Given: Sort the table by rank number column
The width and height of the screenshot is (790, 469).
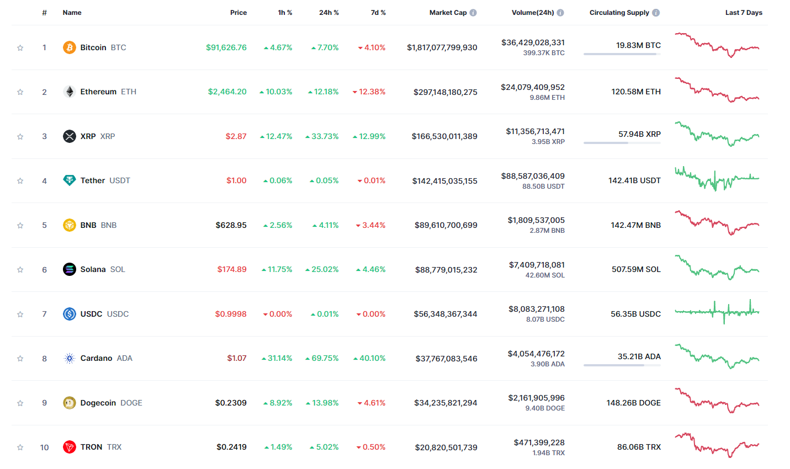Looking at the screenshot, I should tap(44, 13).
